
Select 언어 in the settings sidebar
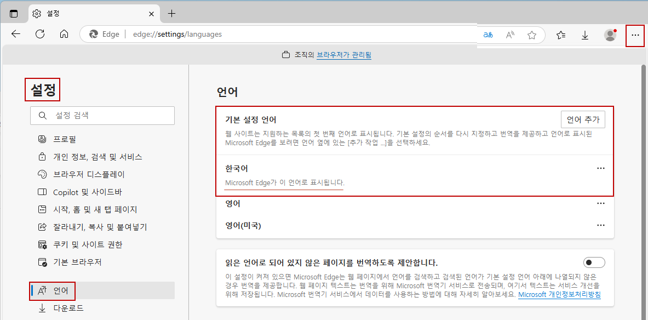[102, 290]
